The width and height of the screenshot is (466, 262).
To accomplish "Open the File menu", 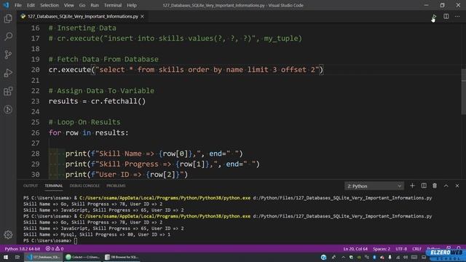I will point(17,5).
